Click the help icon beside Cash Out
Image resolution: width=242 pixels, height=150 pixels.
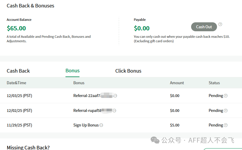click(x=220, y=24)
